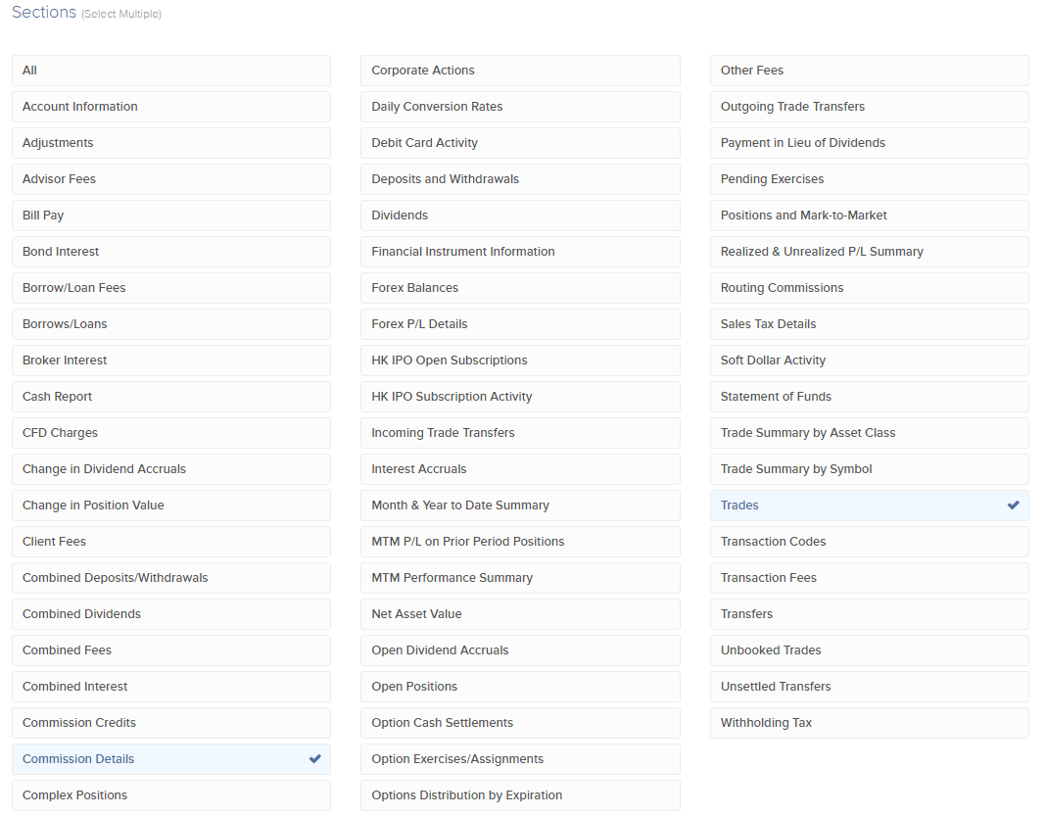This screenshot has width=1046, height=817.
Task: Select Deposits and Withdrawals section
Action: [520, 179]
